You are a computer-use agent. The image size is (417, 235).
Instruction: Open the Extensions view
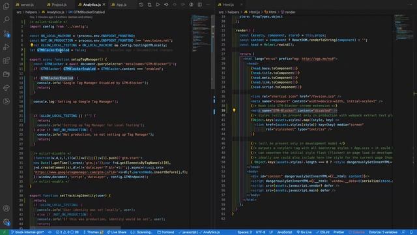click(x=6, y=61)
